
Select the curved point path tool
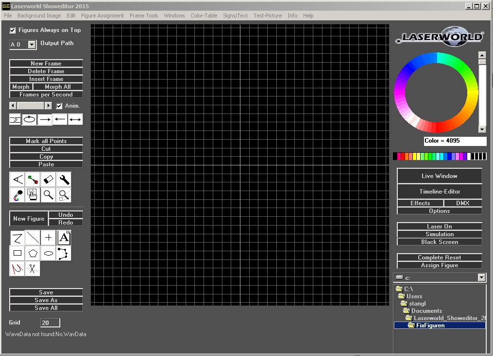pyautogui.click(x=64, y=253)
